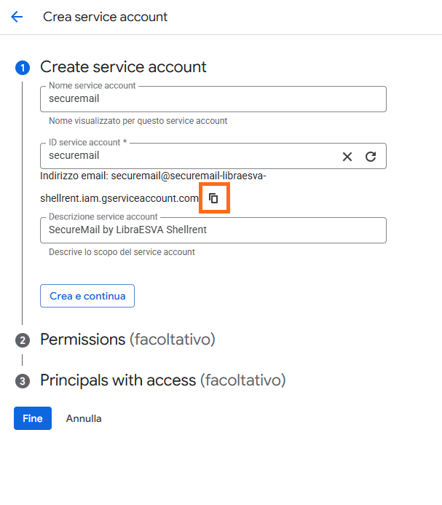Click the step 3 number badge
Image resolution: width=442 pixels, height=505 pixels.
(22, 381)
